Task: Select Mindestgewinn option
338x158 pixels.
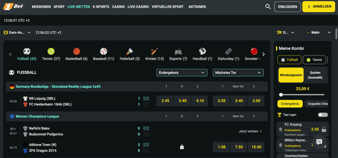Action: [291, 75]
